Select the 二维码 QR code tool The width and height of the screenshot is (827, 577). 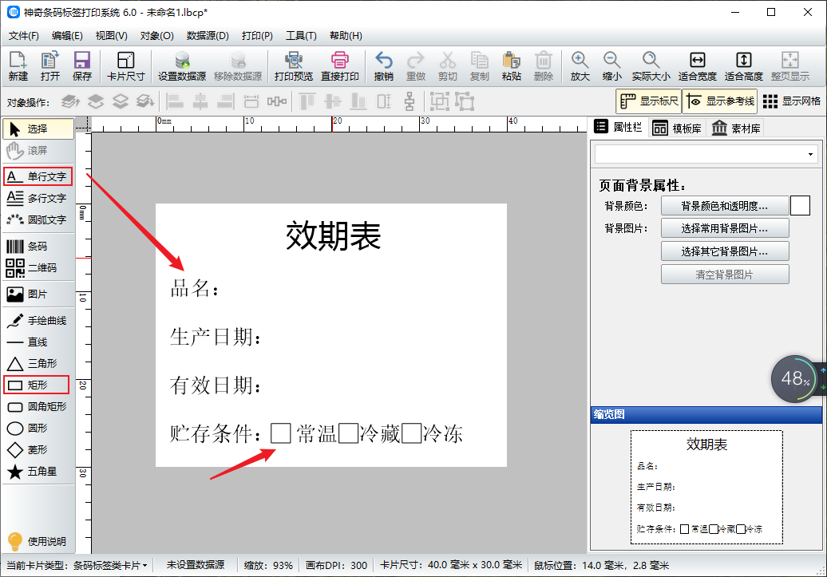(38, 268)
